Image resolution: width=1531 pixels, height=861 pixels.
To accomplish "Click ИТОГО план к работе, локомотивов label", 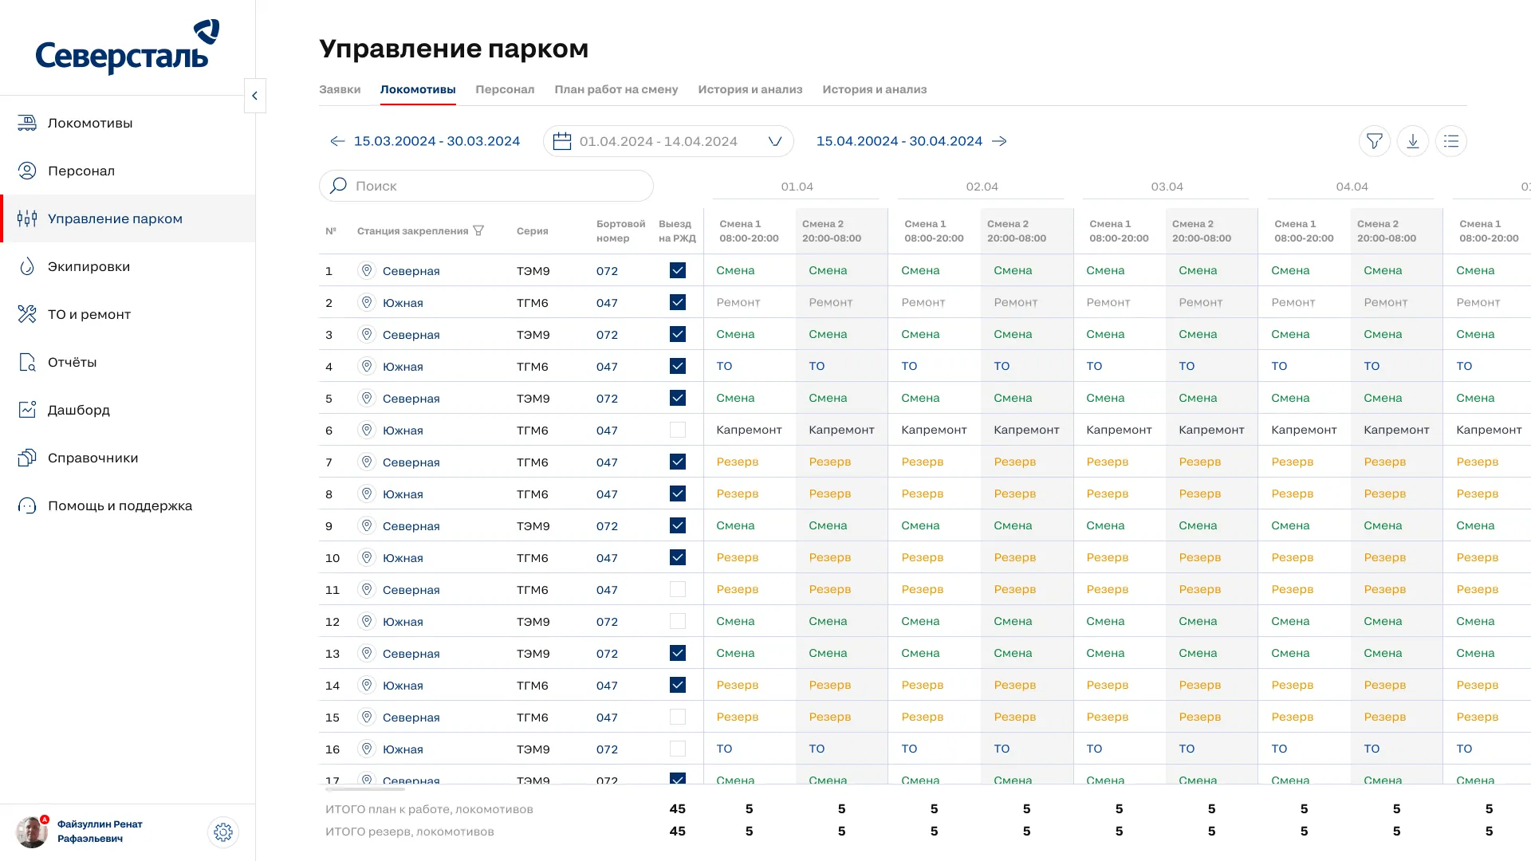I will point(429,809).
